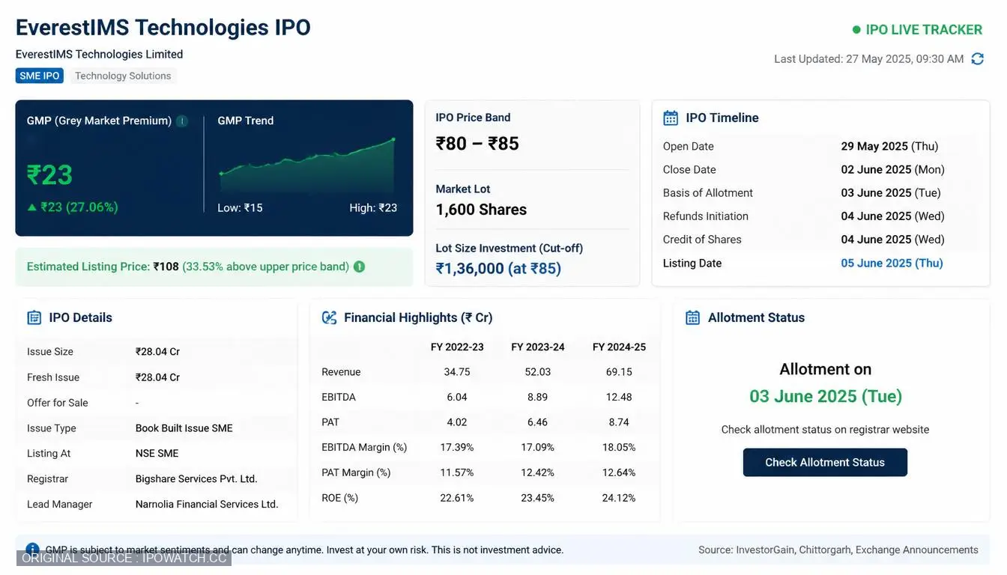Click the Source: InvestorGain, Chittorgarh text
The width and height of the screenshot is (1007, 575).
tap(838, 550)
